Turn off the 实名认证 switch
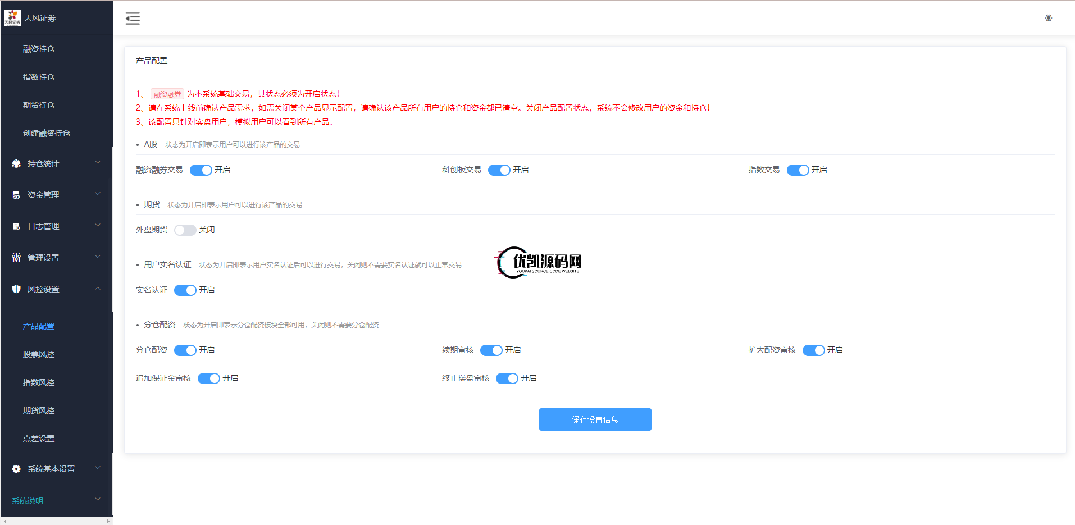1075x525 pixels. pyautogui.click(x=185, y=290)
